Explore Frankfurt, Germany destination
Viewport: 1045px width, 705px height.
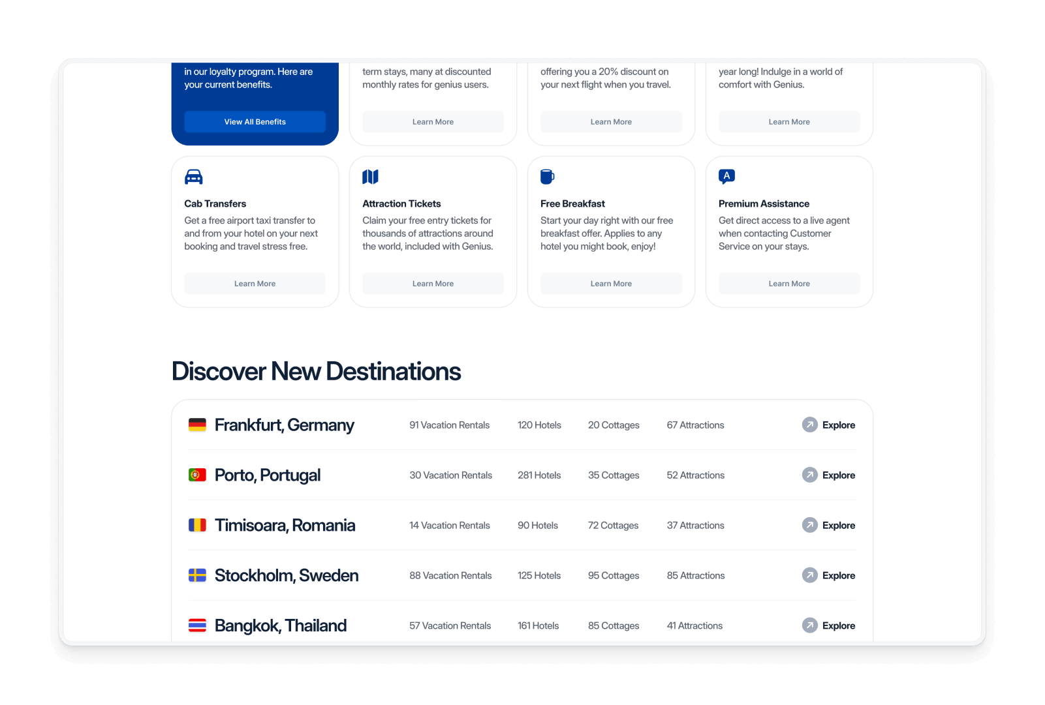pos(829,425)
